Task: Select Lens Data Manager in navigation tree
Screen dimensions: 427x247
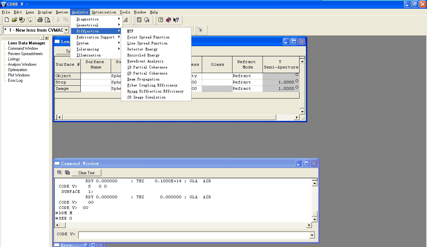Action: (27, 43)
